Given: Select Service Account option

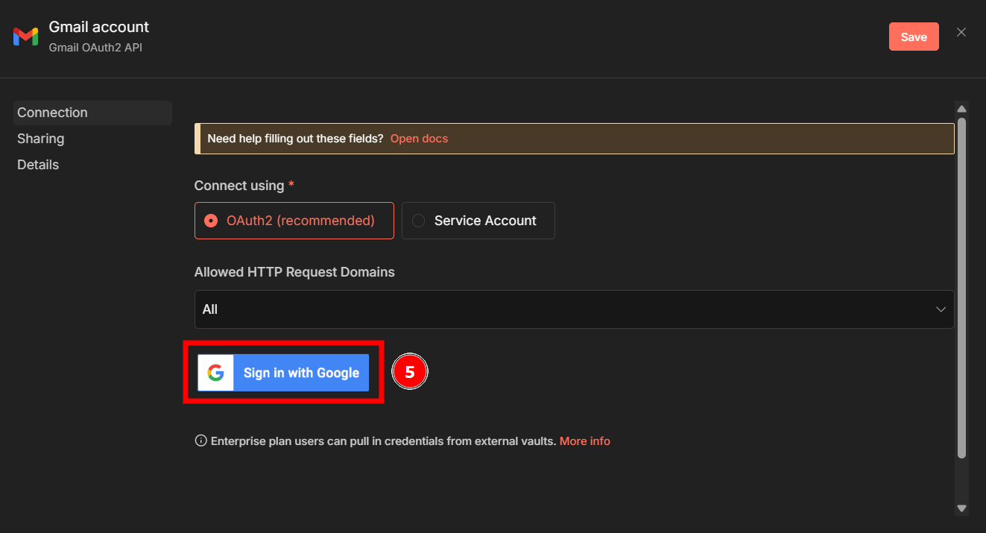Looking at the screenshot, I should pyautogui.click(x=478, y=221).
